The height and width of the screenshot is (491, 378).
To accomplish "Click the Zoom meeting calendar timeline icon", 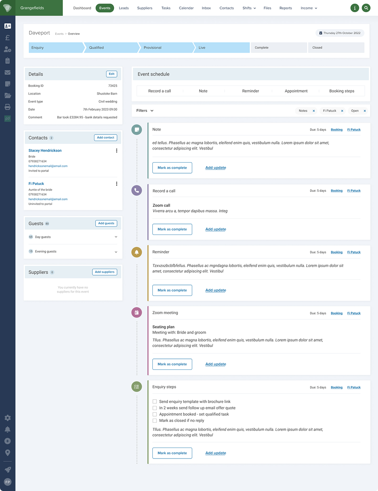I will point(137,313).
